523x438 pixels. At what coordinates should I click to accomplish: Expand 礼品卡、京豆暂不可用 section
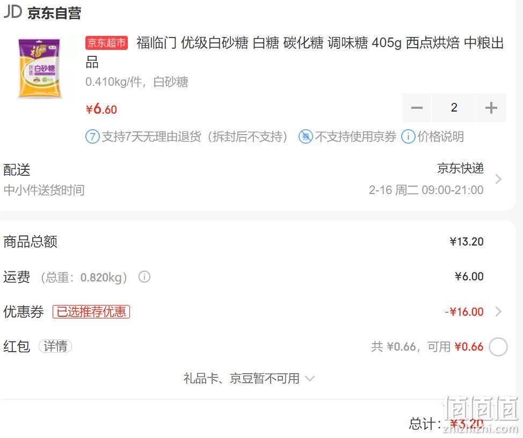pos(249,378)
